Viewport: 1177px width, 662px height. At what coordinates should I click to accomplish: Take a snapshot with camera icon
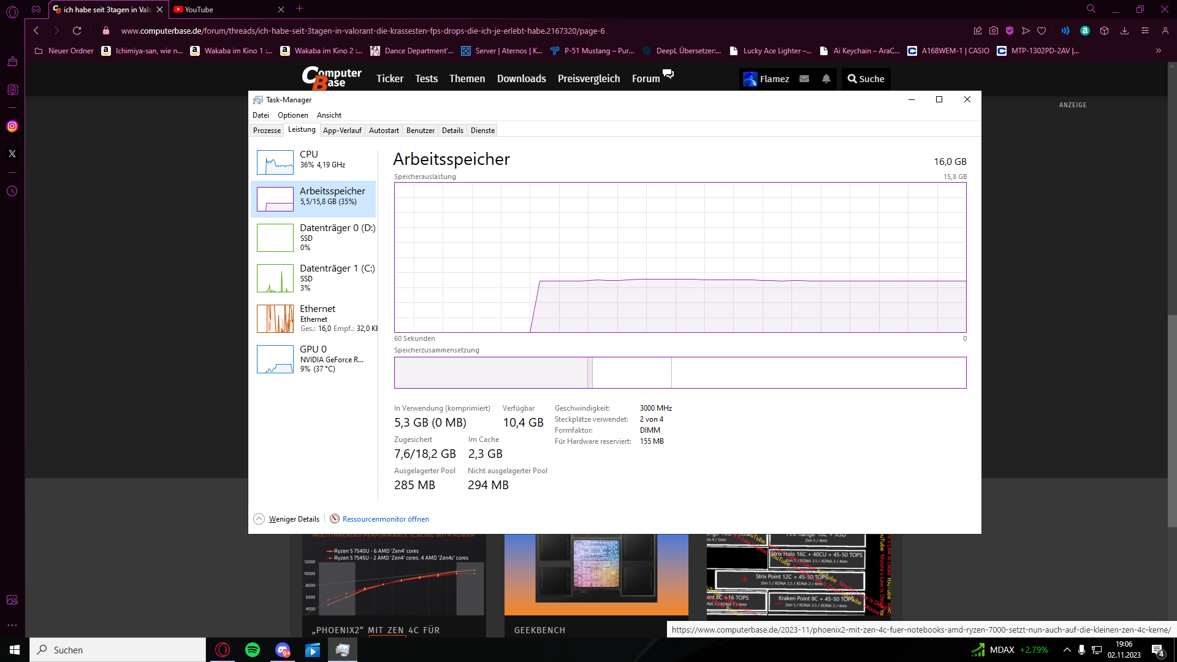994,31
